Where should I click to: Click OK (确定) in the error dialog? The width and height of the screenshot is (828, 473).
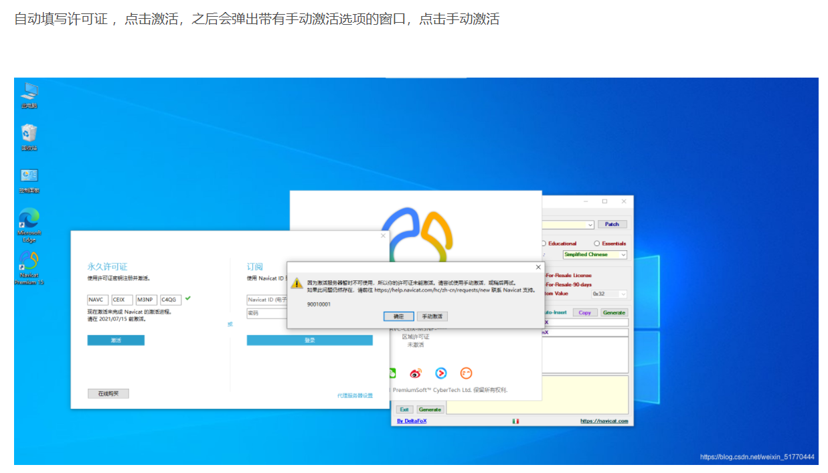tap(398, 316)
